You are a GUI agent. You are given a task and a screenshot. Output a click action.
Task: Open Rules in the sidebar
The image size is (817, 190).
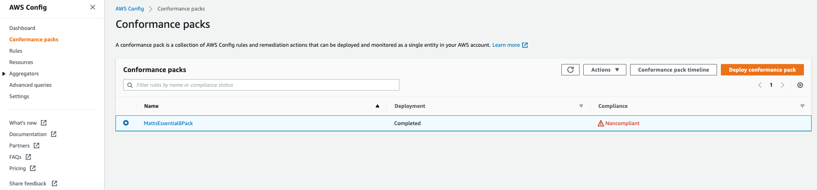[16, 51]
